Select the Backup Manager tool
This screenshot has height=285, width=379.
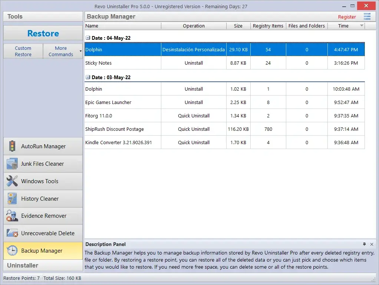pos(43,251)
